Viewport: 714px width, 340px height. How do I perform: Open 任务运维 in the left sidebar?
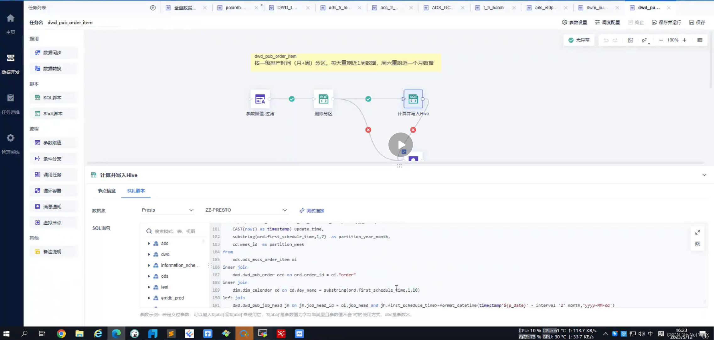click(10, 104)
